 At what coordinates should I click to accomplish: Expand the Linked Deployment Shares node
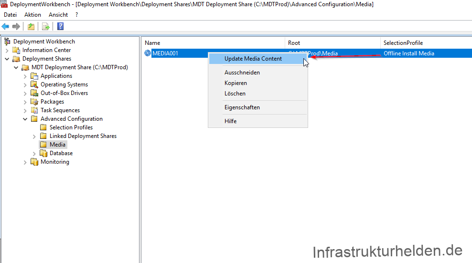click(x=34, y=137)
